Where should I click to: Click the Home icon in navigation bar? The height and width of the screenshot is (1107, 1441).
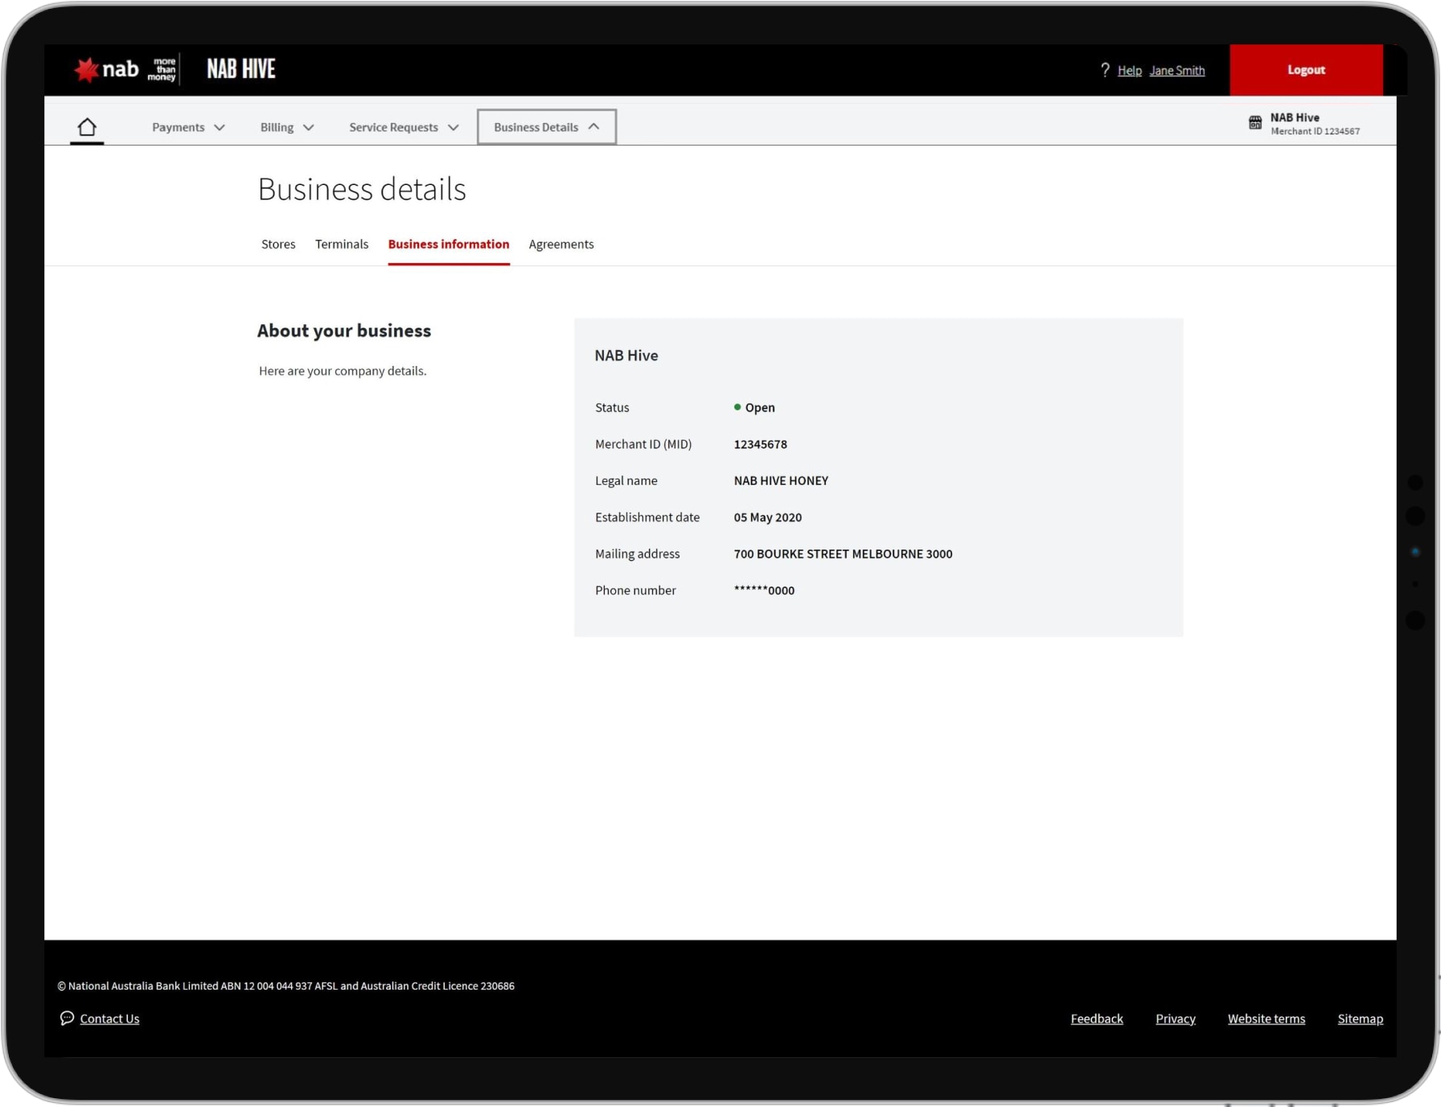tap(87, 127)
